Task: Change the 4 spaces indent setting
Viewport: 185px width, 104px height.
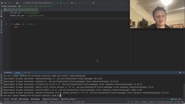Action: tap(144, 102)
